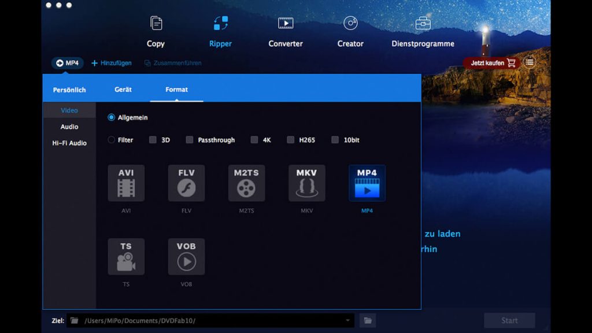This screenshot has width=592, height=333.
Task: Enable the 10bit checkbox
Action: click(335, 140)
